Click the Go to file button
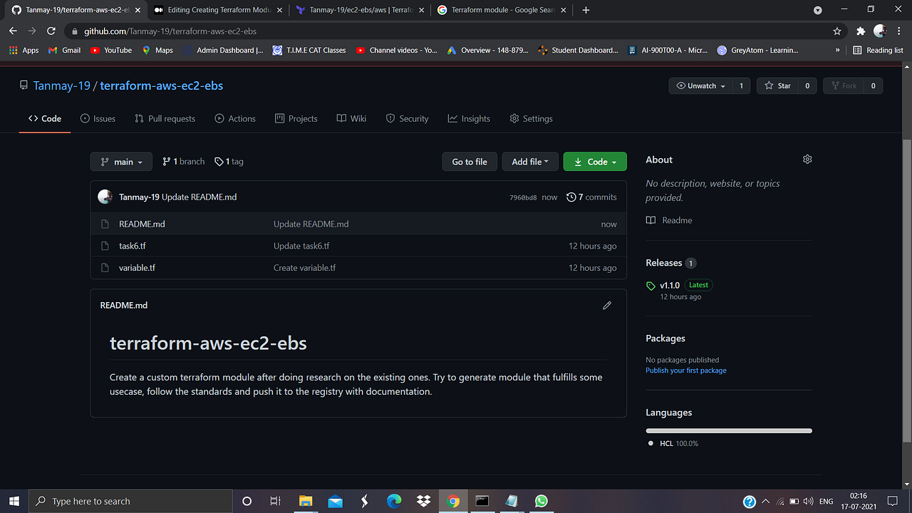The width and height of the screenshot is (912, 513). click(470, 162)
